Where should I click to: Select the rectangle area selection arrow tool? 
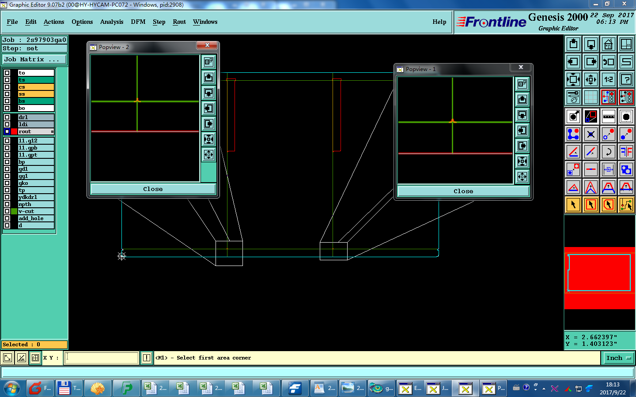tap(591, 205)
